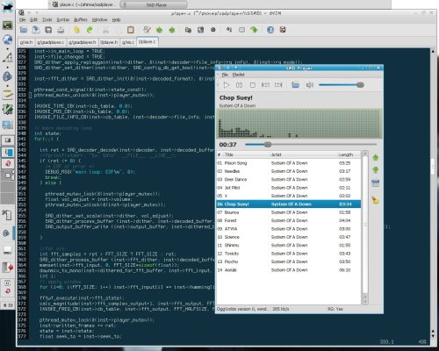Screen dimensions: 439x351
Task: Open the Tools menu in GVim
Action: pyautogui.click(x=47, y=19)
